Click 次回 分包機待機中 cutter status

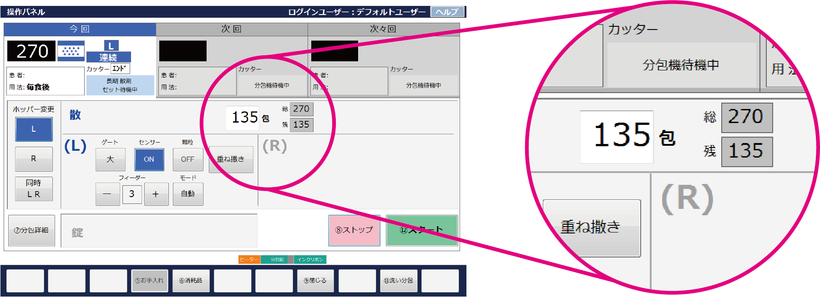272,85
